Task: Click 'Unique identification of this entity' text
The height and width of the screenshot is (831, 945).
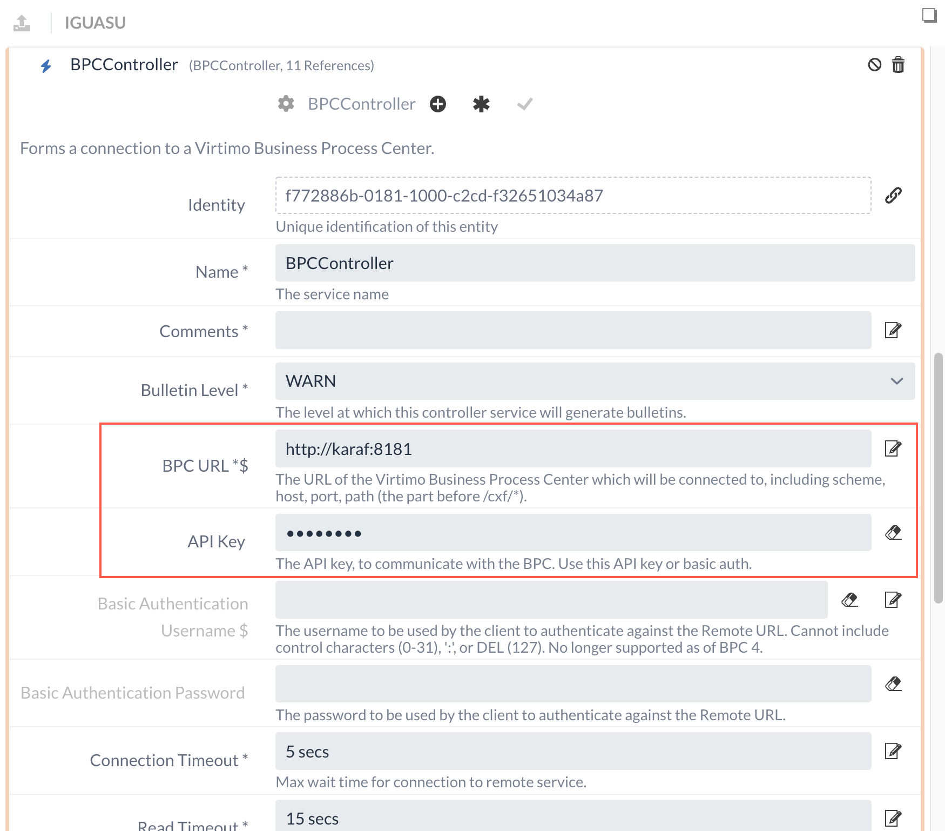Action: [x=387, y=226]
